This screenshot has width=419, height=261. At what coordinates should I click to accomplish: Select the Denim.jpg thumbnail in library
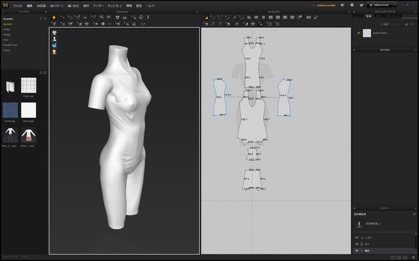point(10,110)
